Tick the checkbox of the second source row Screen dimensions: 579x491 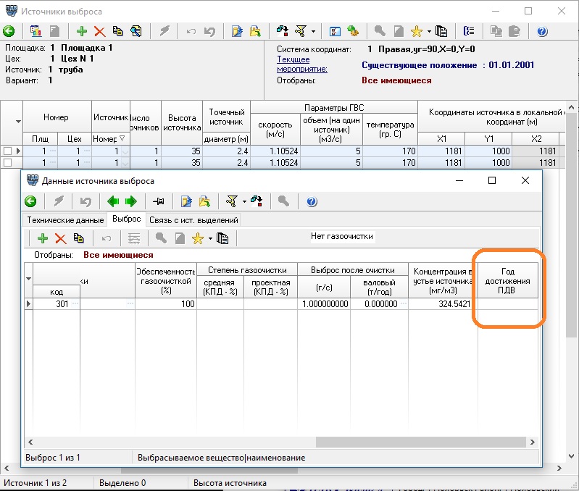tap(7, 163)
